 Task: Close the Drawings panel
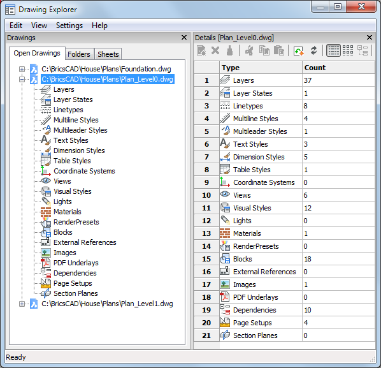pos(184,38)
